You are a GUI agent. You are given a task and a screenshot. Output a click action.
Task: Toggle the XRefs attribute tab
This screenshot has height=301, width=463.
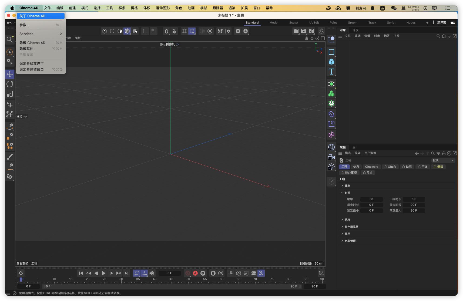[390, 167]
